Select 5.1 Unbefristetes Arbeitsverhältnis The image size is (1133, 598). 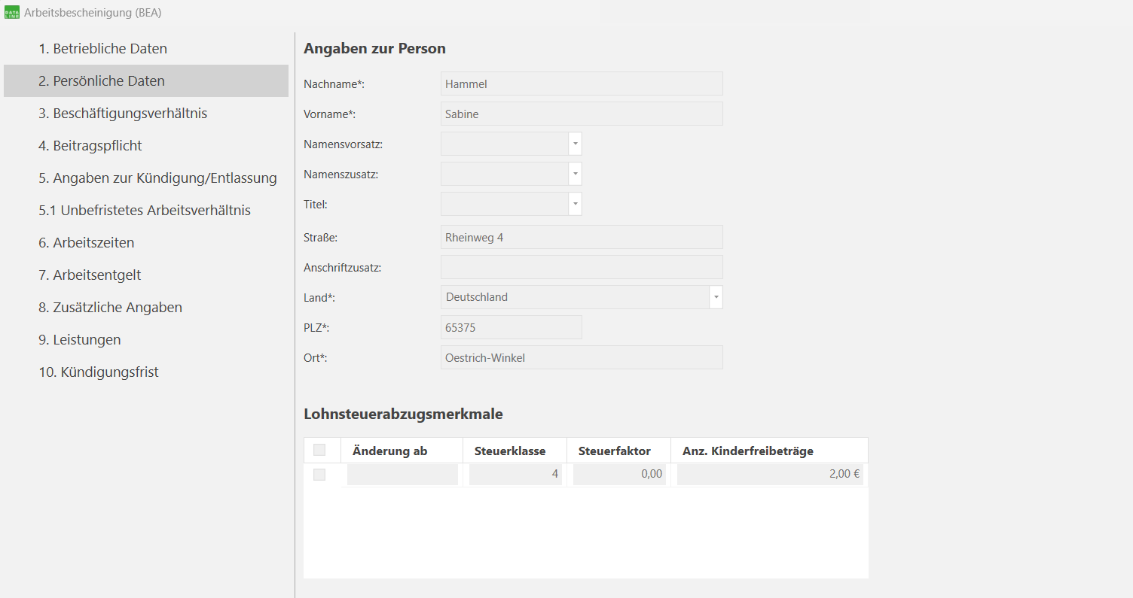click(x=146, y=210)
